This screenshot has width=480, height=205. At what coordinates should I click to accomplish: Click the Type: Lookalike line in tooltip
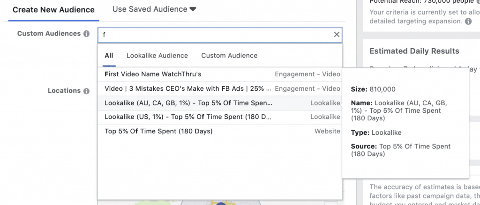click(376, 132)
